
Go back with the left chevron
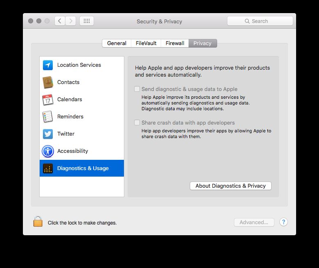coord(60,21)
